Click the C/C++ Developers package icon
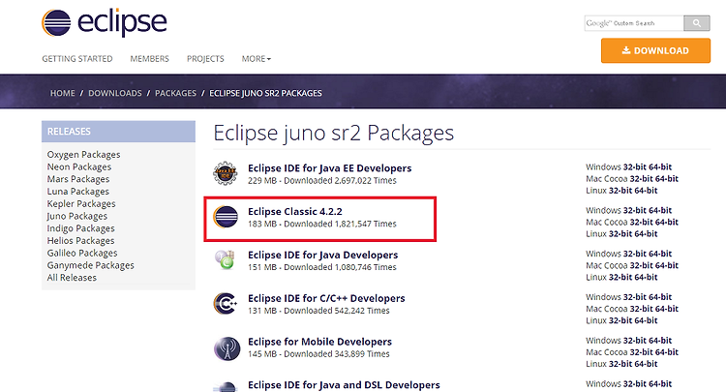 [x=226, y=304]
